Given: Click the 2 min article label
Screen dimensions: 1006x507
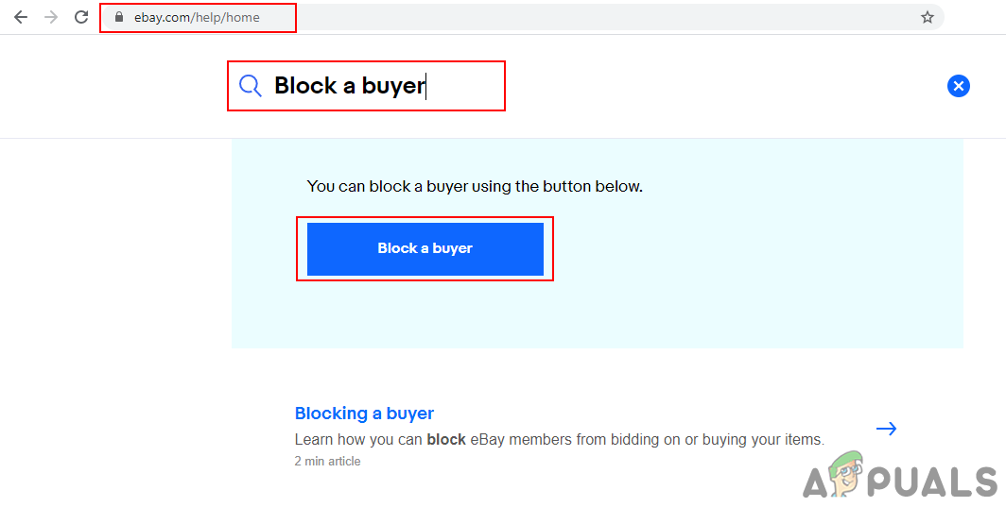Looking at the screenshot, I should coord(327,462).
